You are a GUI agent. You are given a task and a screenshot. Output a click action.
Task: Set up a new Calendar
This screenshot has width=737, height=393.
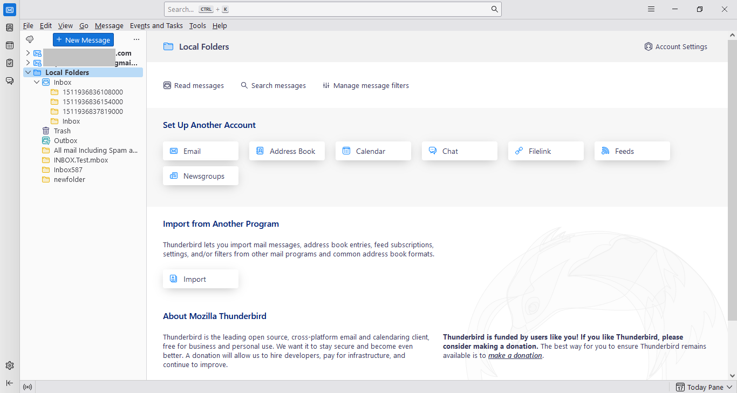tap(373, 151)
